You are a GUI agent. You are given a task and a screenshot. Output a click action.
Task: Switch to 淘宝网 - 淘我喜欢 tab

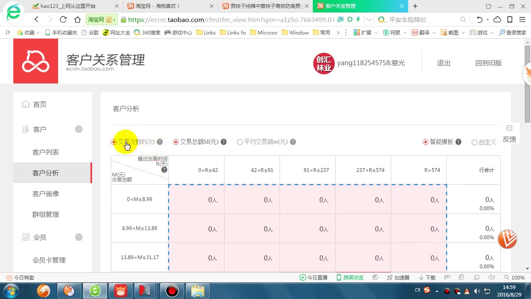point(170,6)
